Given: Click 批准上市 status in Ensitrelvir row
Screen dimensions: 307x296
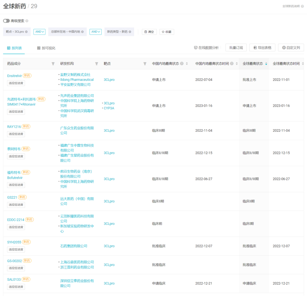Looking at the screenshot, I should [249, 80].
